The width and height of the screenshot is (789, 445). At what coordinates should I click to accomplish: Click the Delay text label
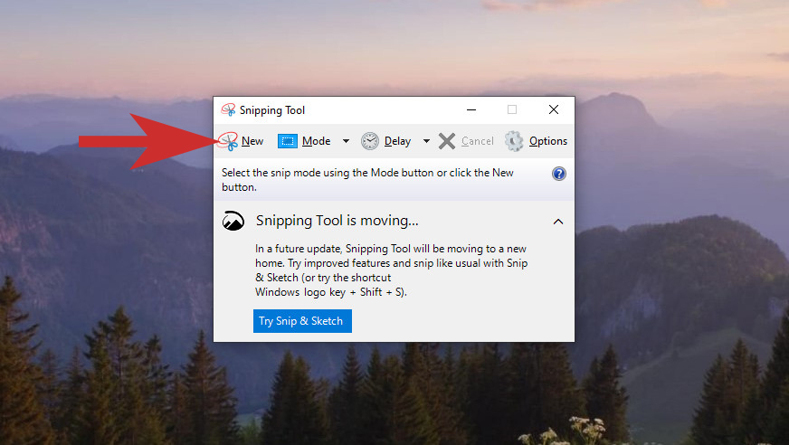397,141
